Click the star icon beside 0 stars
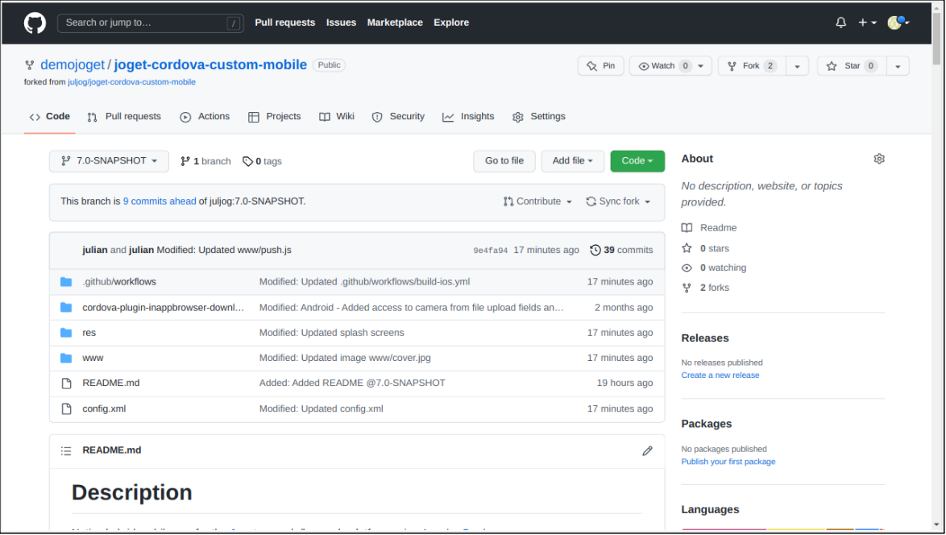Viewport: 946px width, 535px height. click(x=687, y=248)
